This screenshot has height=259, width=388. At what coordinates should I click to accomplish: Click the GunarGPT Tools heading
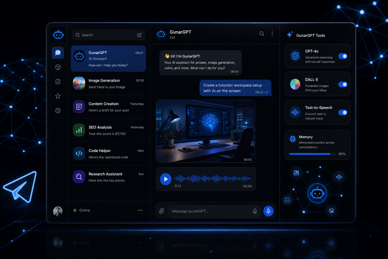[310, 35]
